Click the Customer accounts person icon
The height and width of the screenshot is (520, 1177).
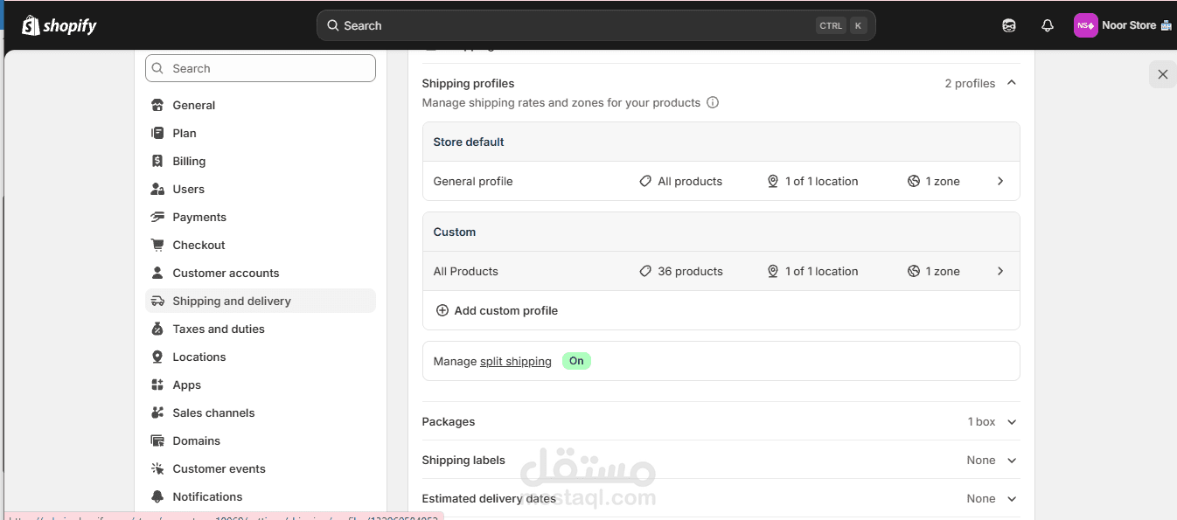(x=157, y=273)
